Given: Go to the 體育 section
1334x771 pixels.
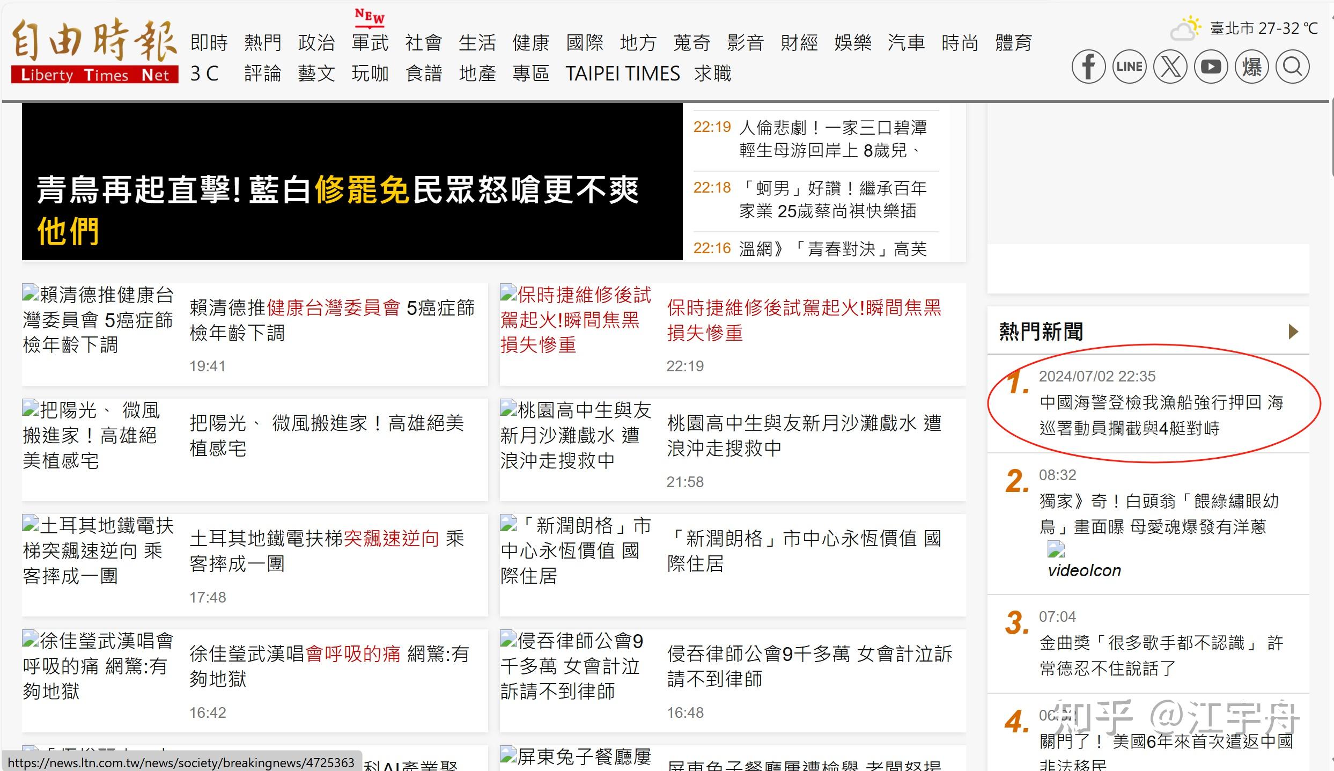Looking at the screenshot, I should click(1014, 43).
